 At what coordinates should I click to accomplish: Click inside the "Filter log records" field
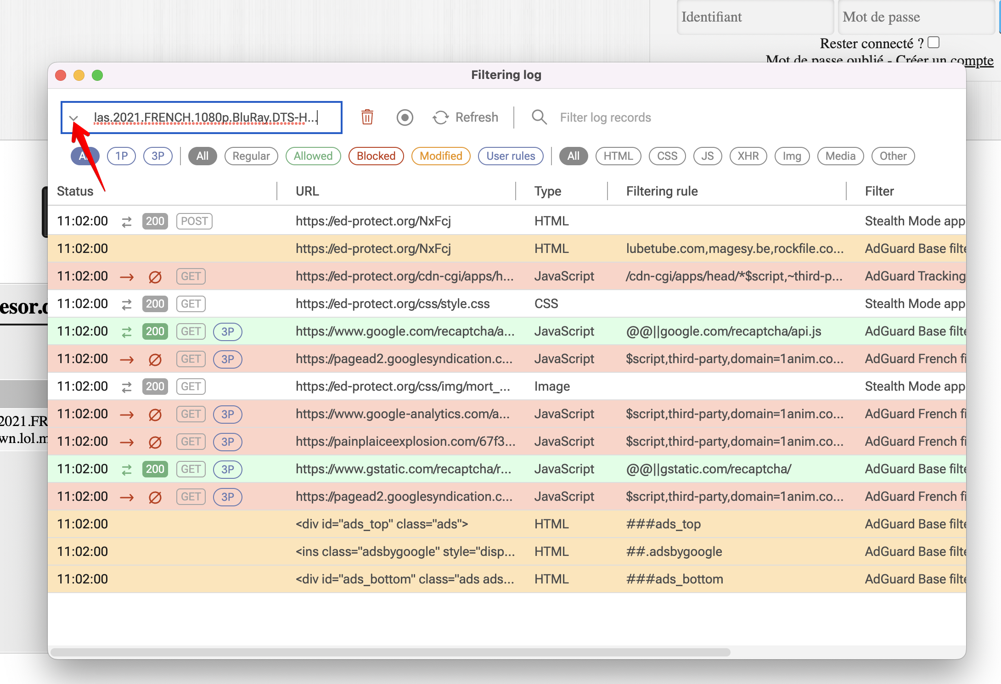[605, 118]
